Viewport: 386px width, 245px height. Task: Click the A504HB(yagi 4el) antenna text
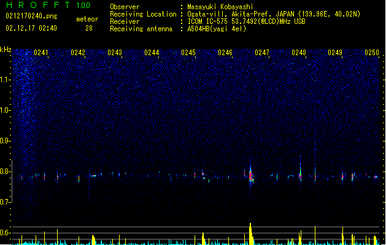pos(217,29)
